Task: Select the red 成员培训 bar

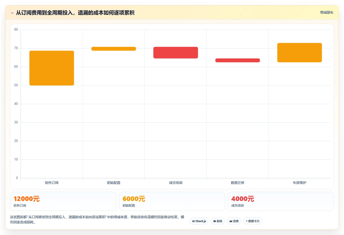Action: 176,53
